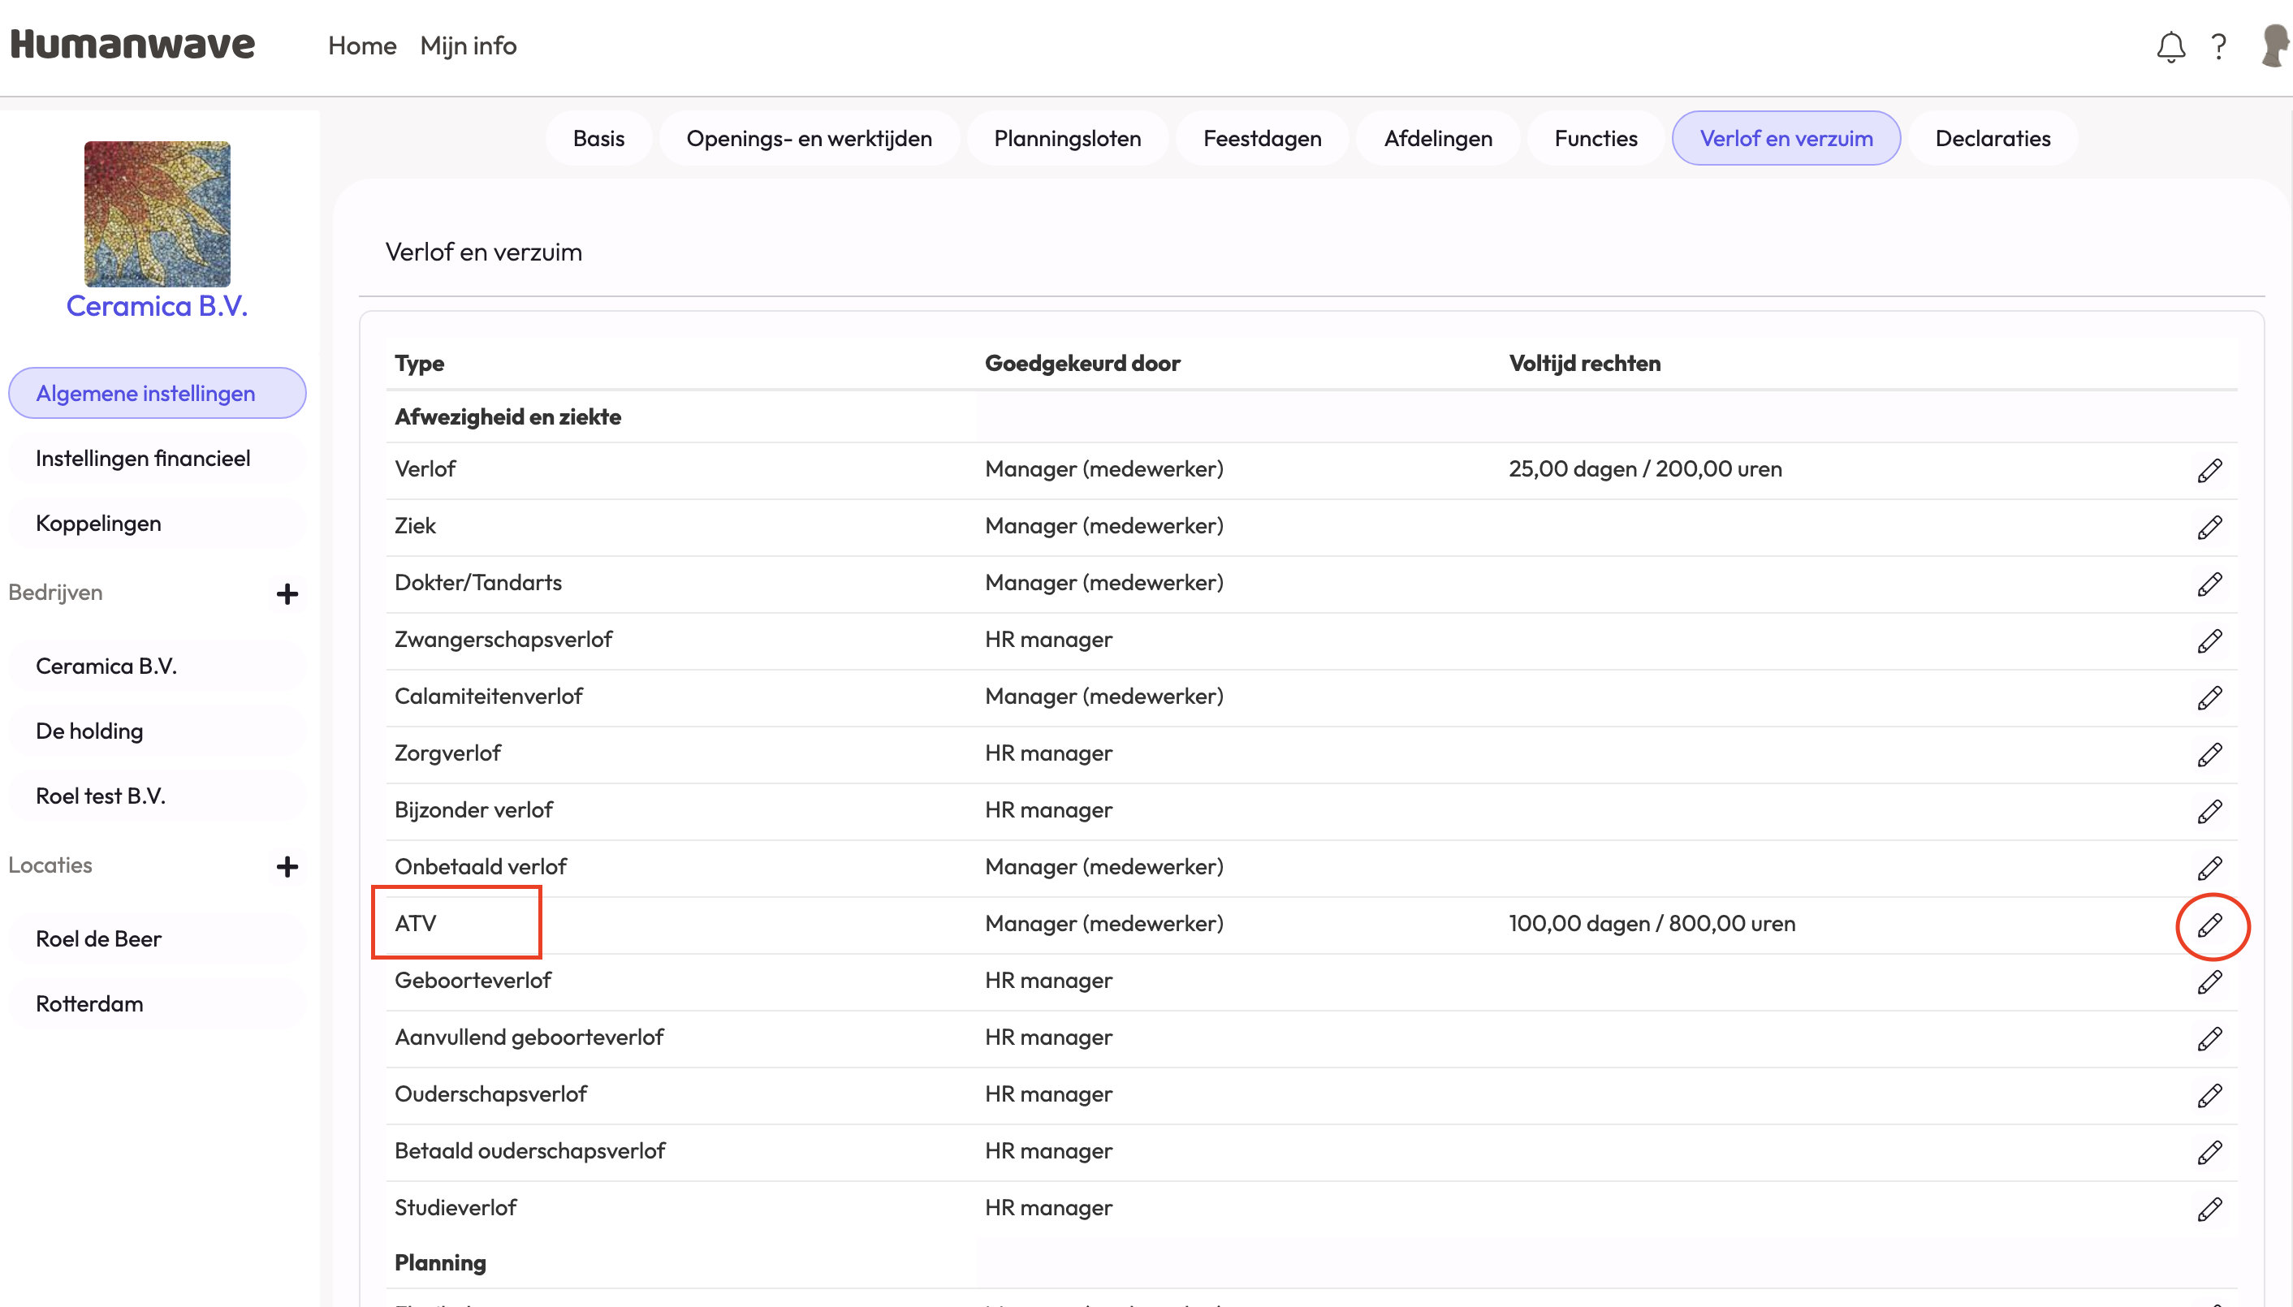Open the Rotterdam location
Screen dimensions: 2293x1307
click(90, 1003)
